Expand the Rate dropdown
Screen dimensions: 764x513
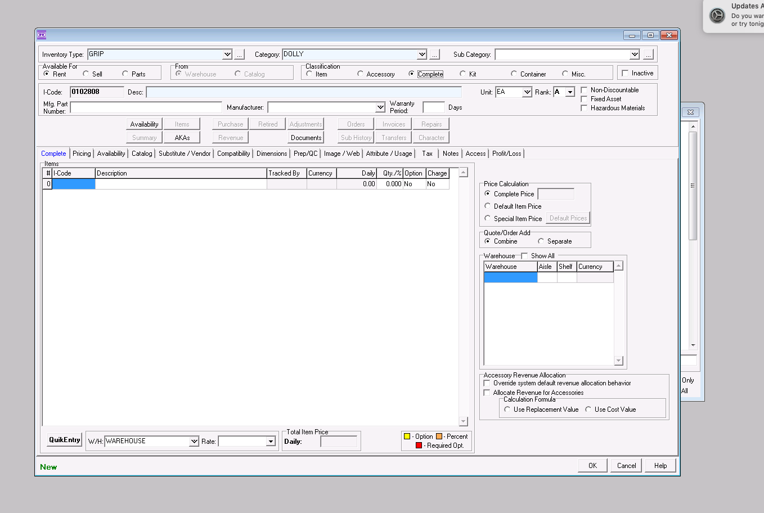coord(271,442)
